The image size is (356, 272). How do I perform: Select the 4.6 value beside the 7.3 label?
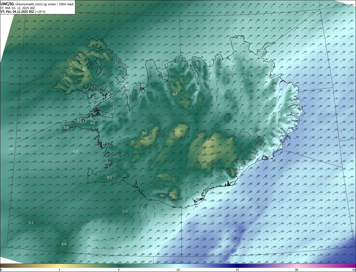[x=93, y=123]
